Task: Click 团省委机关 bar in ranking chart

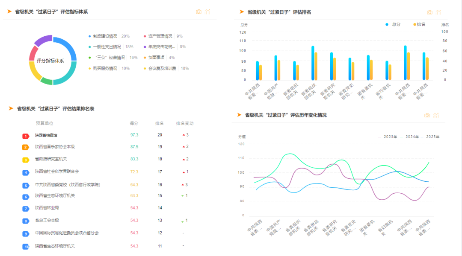Action: pyautogui.click(x=368, y=67)
